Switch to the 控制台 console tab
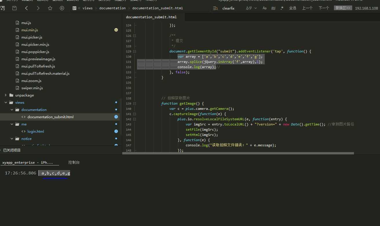Screen dimensions: 380x226 (x=74, y=163)
